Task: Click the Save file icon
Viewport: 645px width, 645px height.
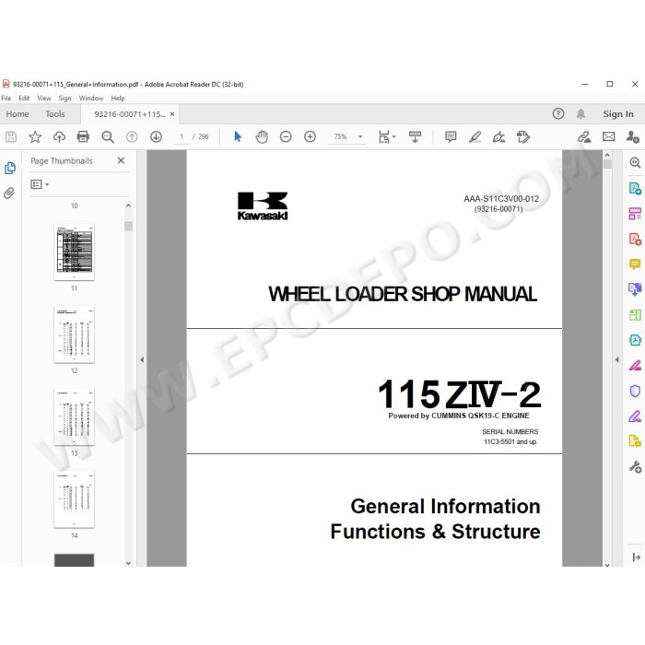Action: coord(11,136)
